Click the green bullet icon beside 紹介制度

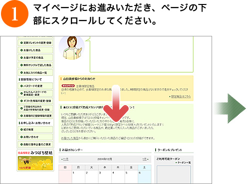point(21,130)
